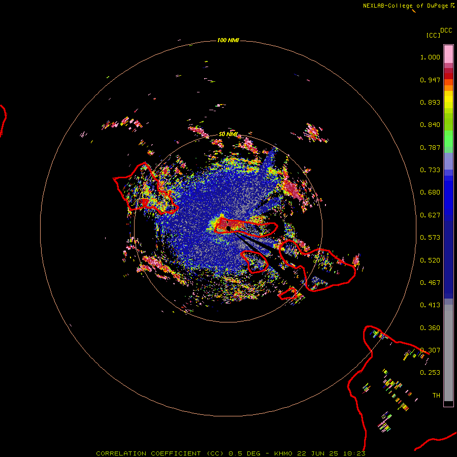Click the 0.253 scale value
The width and height of the screenshot is (457, 457).
coord(430,373)
